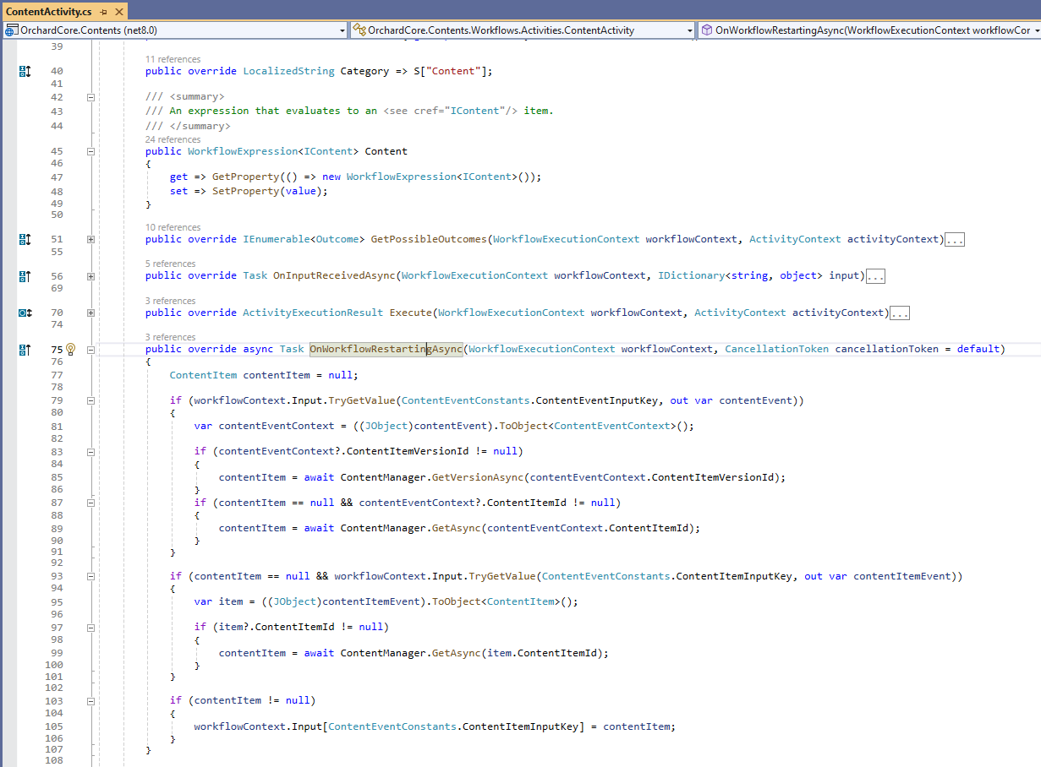Image resolution: width=1041 pixels, height=767 pixels.
Task: Click GetProperty call on line 47
Action: [245, 177]
